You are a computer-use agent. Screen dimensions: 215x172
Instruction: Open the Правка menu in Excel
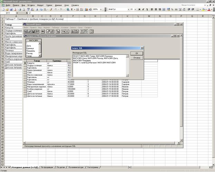click(16, 5)
